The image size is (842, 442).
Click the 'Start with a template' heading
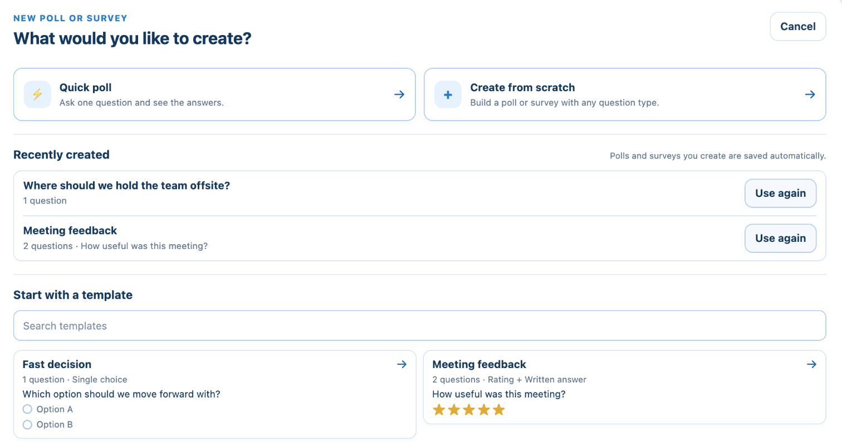[x=73, y=295]
